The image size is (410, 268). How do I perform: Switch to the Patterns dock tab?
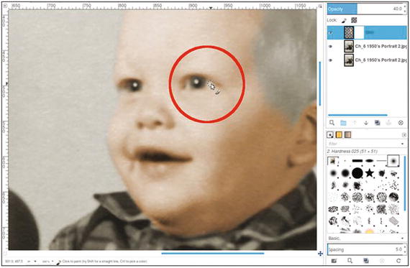[339, 135]
